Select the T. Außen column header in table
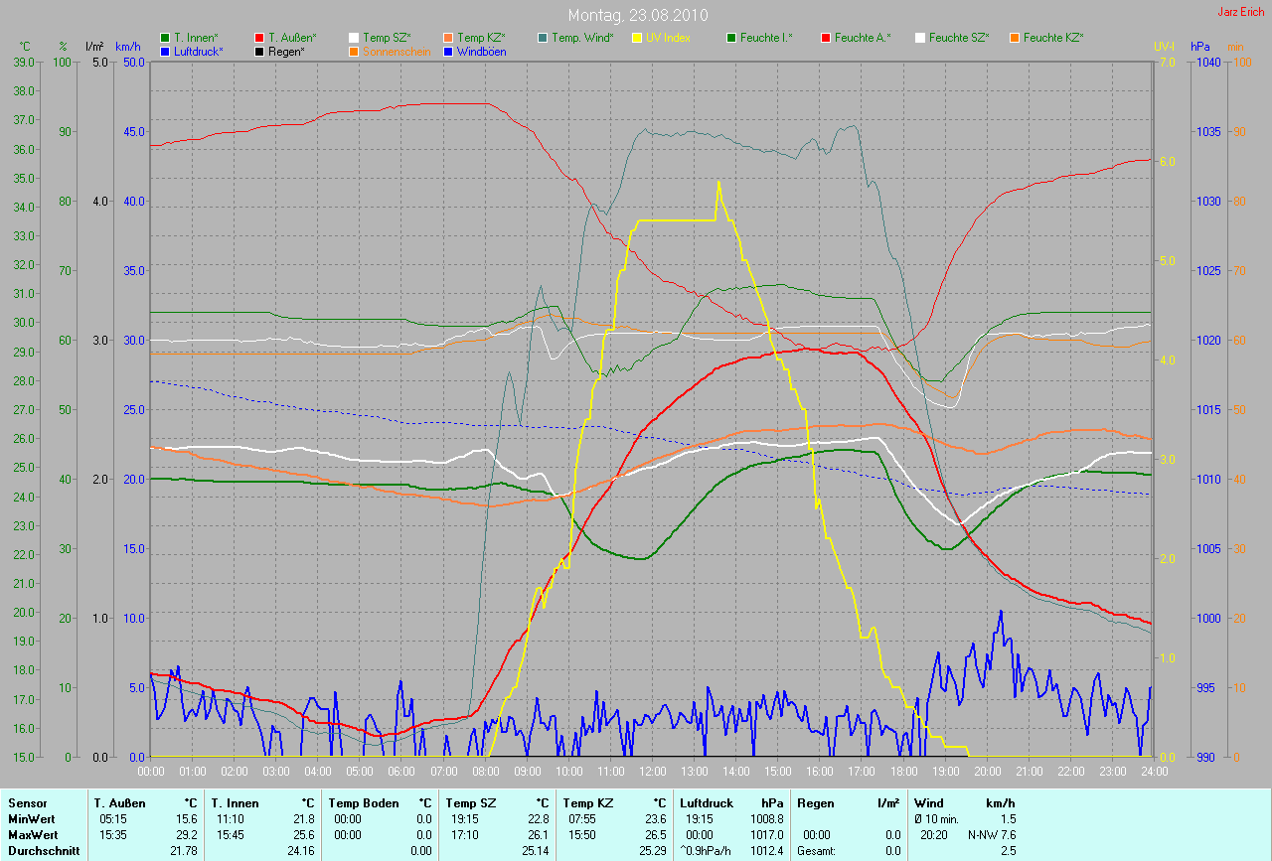 [x=119, y=802]
